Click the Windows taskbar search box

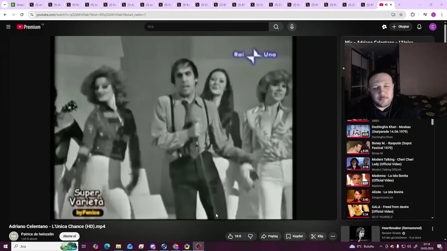click(44, 246)
